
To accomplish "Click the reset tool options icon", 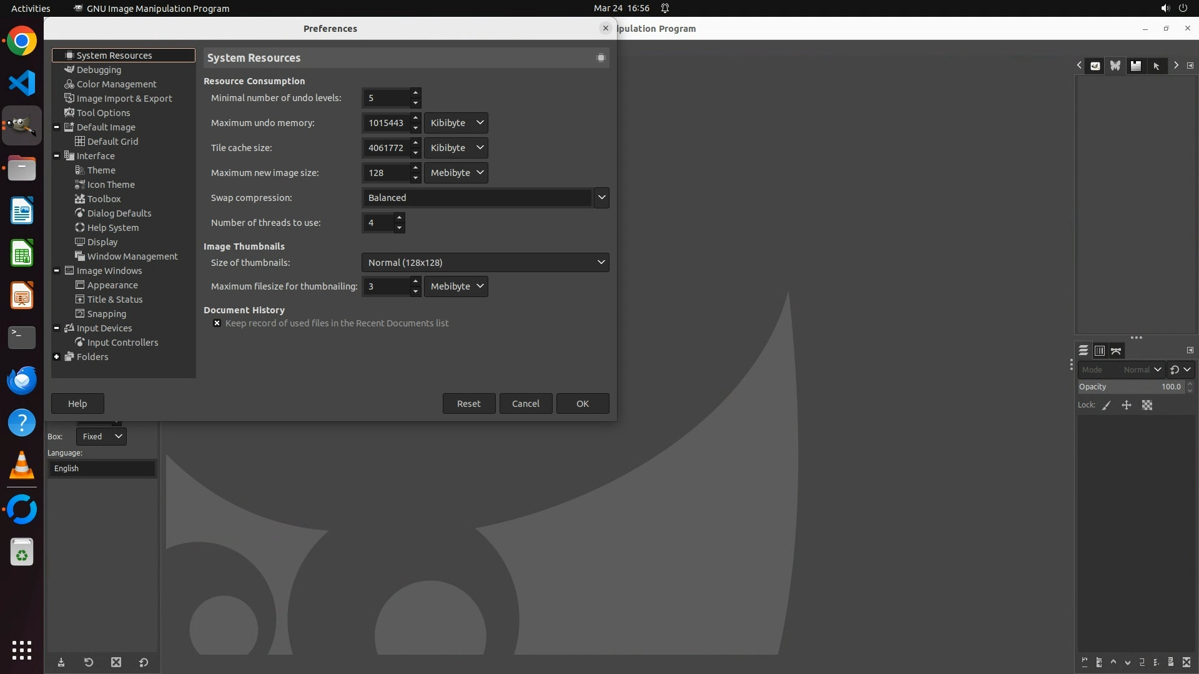I will [144, 662].
